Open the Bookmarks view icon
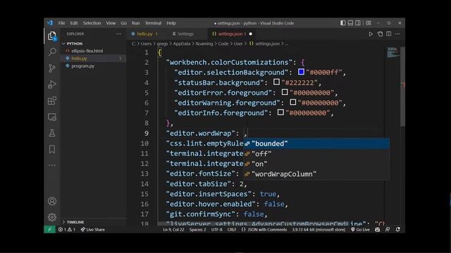The width and height of the screenshot is (451, 253). pyautogui.click(x=52, y=150)
